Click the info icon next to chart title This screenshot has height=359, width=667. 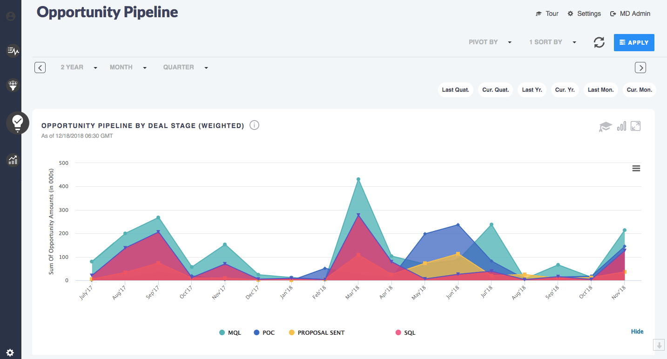tap(254, 125)
